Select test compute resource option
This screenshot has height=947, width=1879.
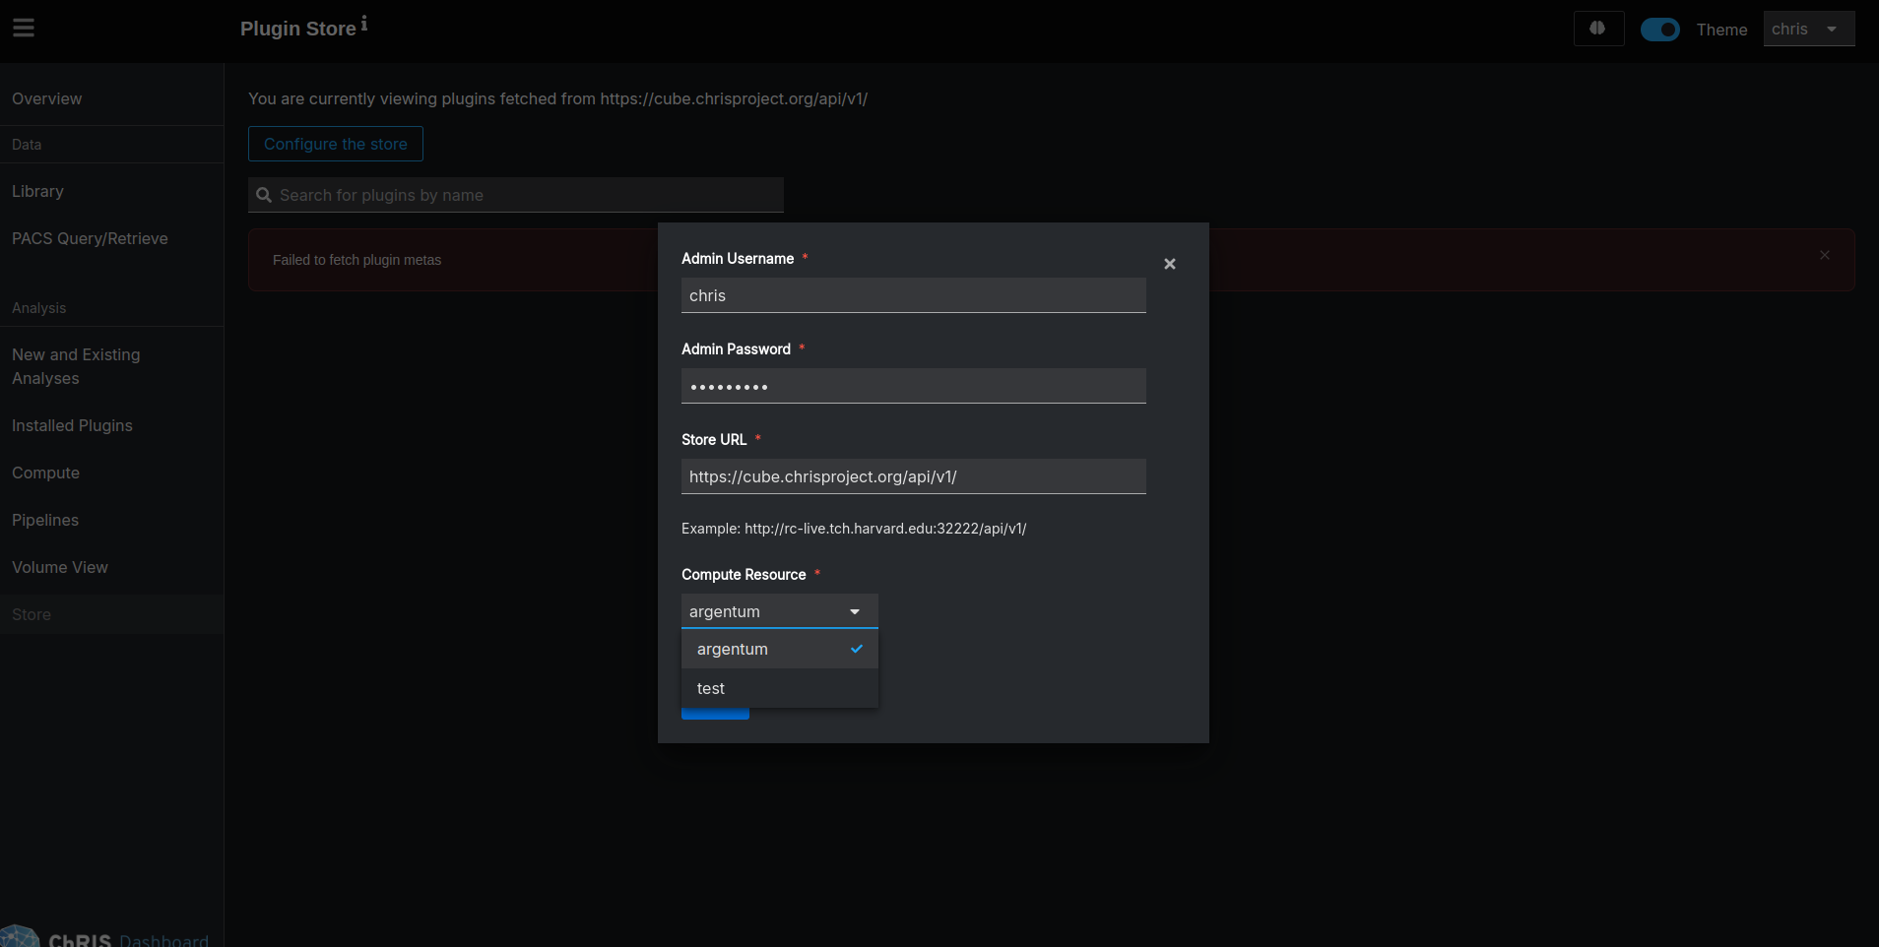click(x=780, y=688)
